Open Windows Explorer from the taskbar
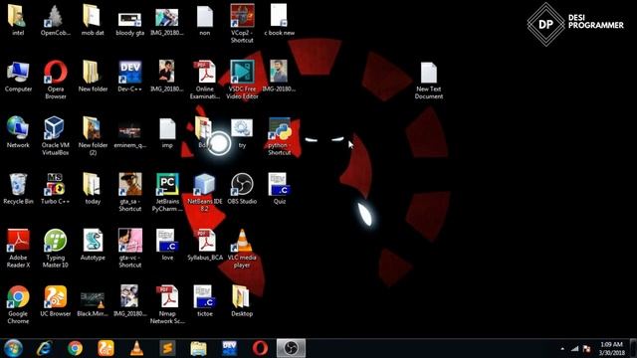This screenshot has width=637, height=358. (x=198, y=349)
